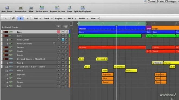The image size is (179, 100).
Task: Select the looped Perc 2 region
Action: 158,63
